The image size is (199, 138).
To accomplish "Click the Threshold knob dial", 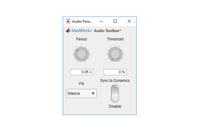I will click(115, 54).
